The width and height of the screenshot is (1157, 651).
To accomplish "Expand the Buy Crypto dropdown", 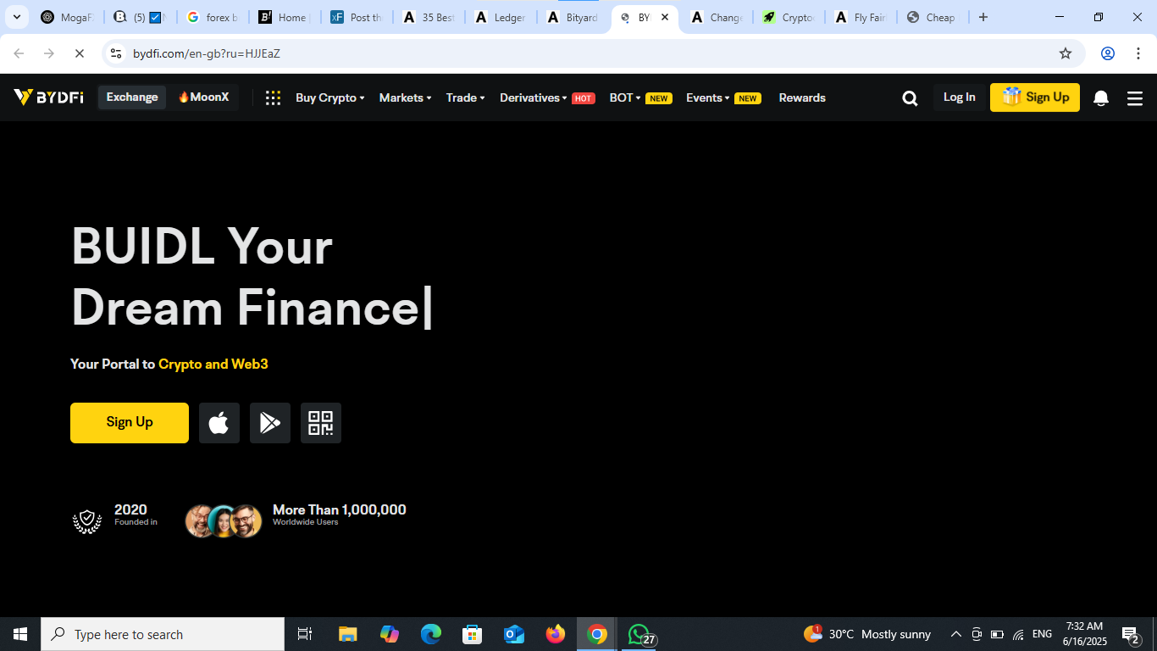I will point(329,98).
